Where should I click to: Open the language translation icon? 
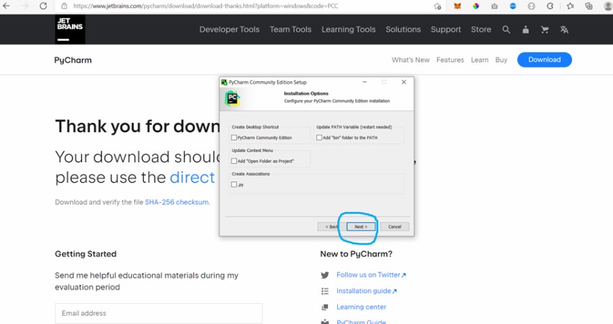click(x=564, y=30)
